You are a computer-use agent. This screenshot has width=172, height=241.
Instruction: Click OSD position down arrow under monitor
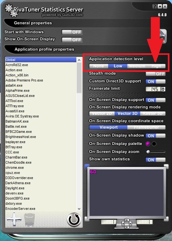tap(127, 227)
